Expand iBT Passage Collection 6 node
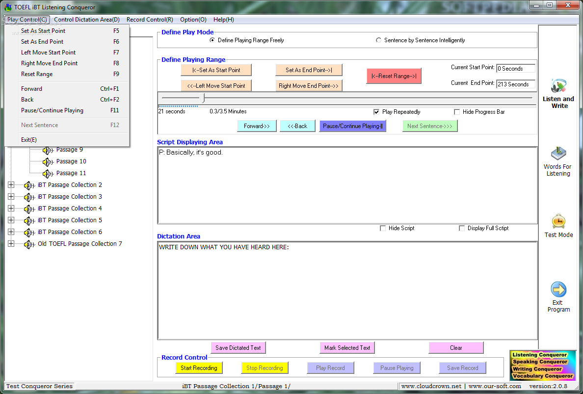The width and height of the screenshot is (583, 394). [x=11, y=232]
